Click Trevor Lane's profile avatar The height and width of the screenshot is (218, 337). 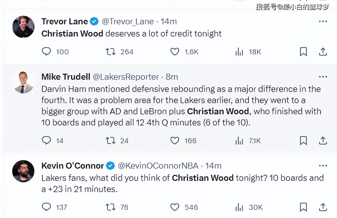point(23,27)
